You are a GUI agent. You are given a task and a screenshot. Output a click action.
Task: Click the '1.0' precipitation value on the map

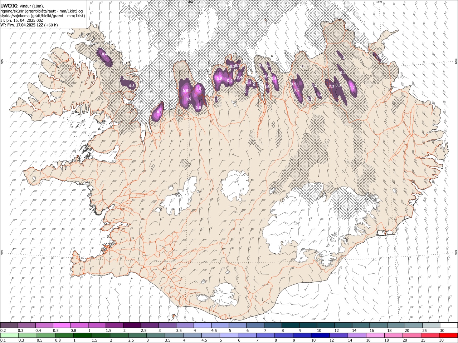(199, 89)
